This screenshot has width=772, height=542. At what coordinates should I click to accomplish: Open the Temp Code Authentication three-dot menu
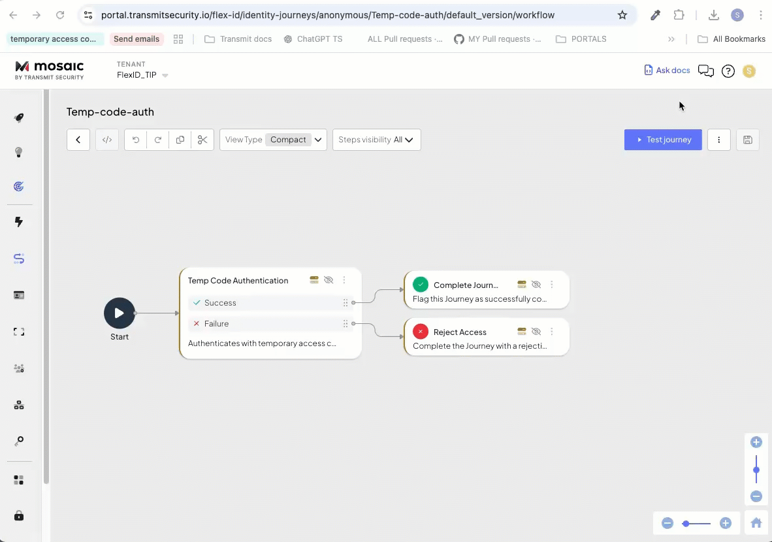[x=344, y=280]
